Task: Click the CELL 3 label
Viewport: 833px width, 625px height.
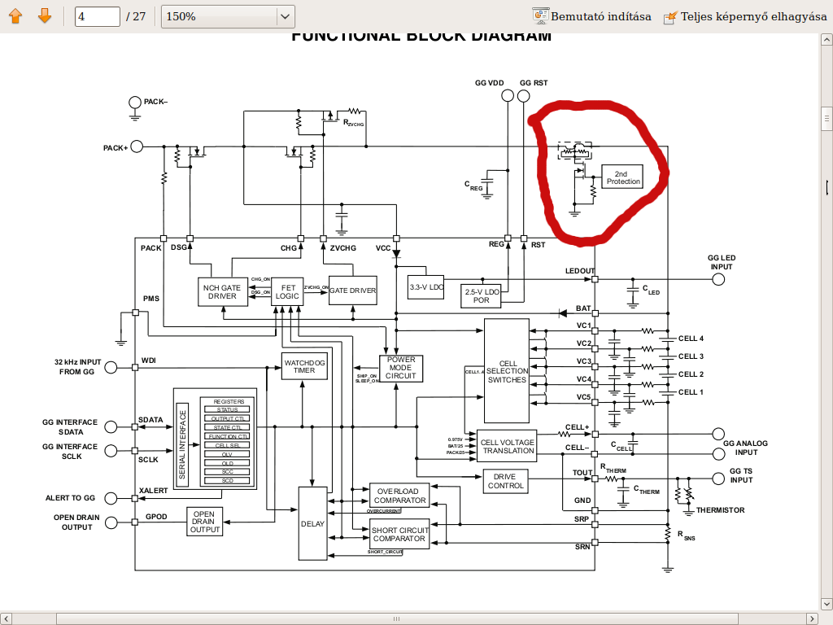Action: tap(691, 356)
